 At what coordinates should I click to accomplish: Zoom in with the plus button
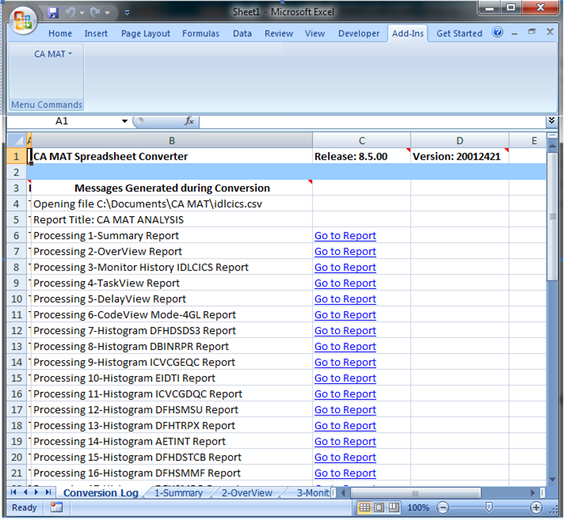tap(536, 507)
